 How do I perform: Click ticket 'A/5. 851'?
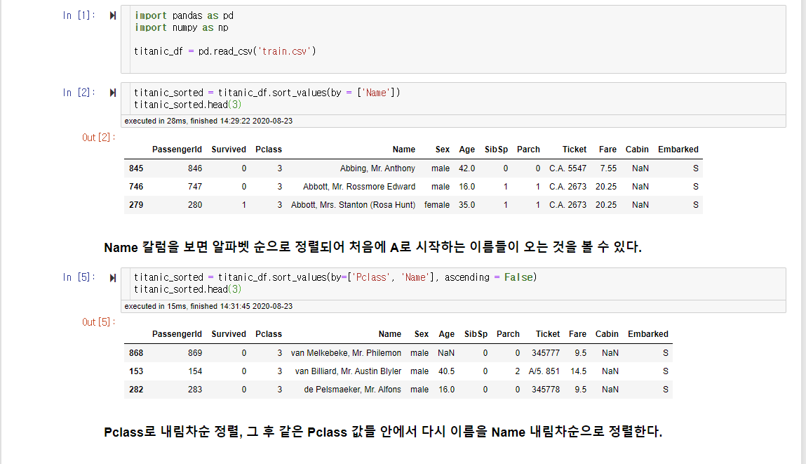pyautogui.click(x=544, y=371)
